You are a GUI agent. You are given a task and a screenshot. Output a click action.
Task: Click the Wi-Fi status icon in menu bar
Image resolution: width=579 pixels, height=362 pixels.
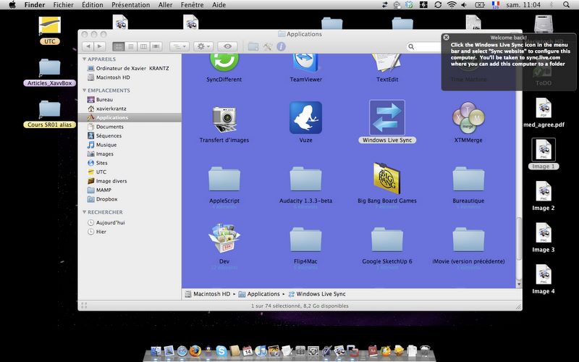pyautogui.click(x=451, y=5)
